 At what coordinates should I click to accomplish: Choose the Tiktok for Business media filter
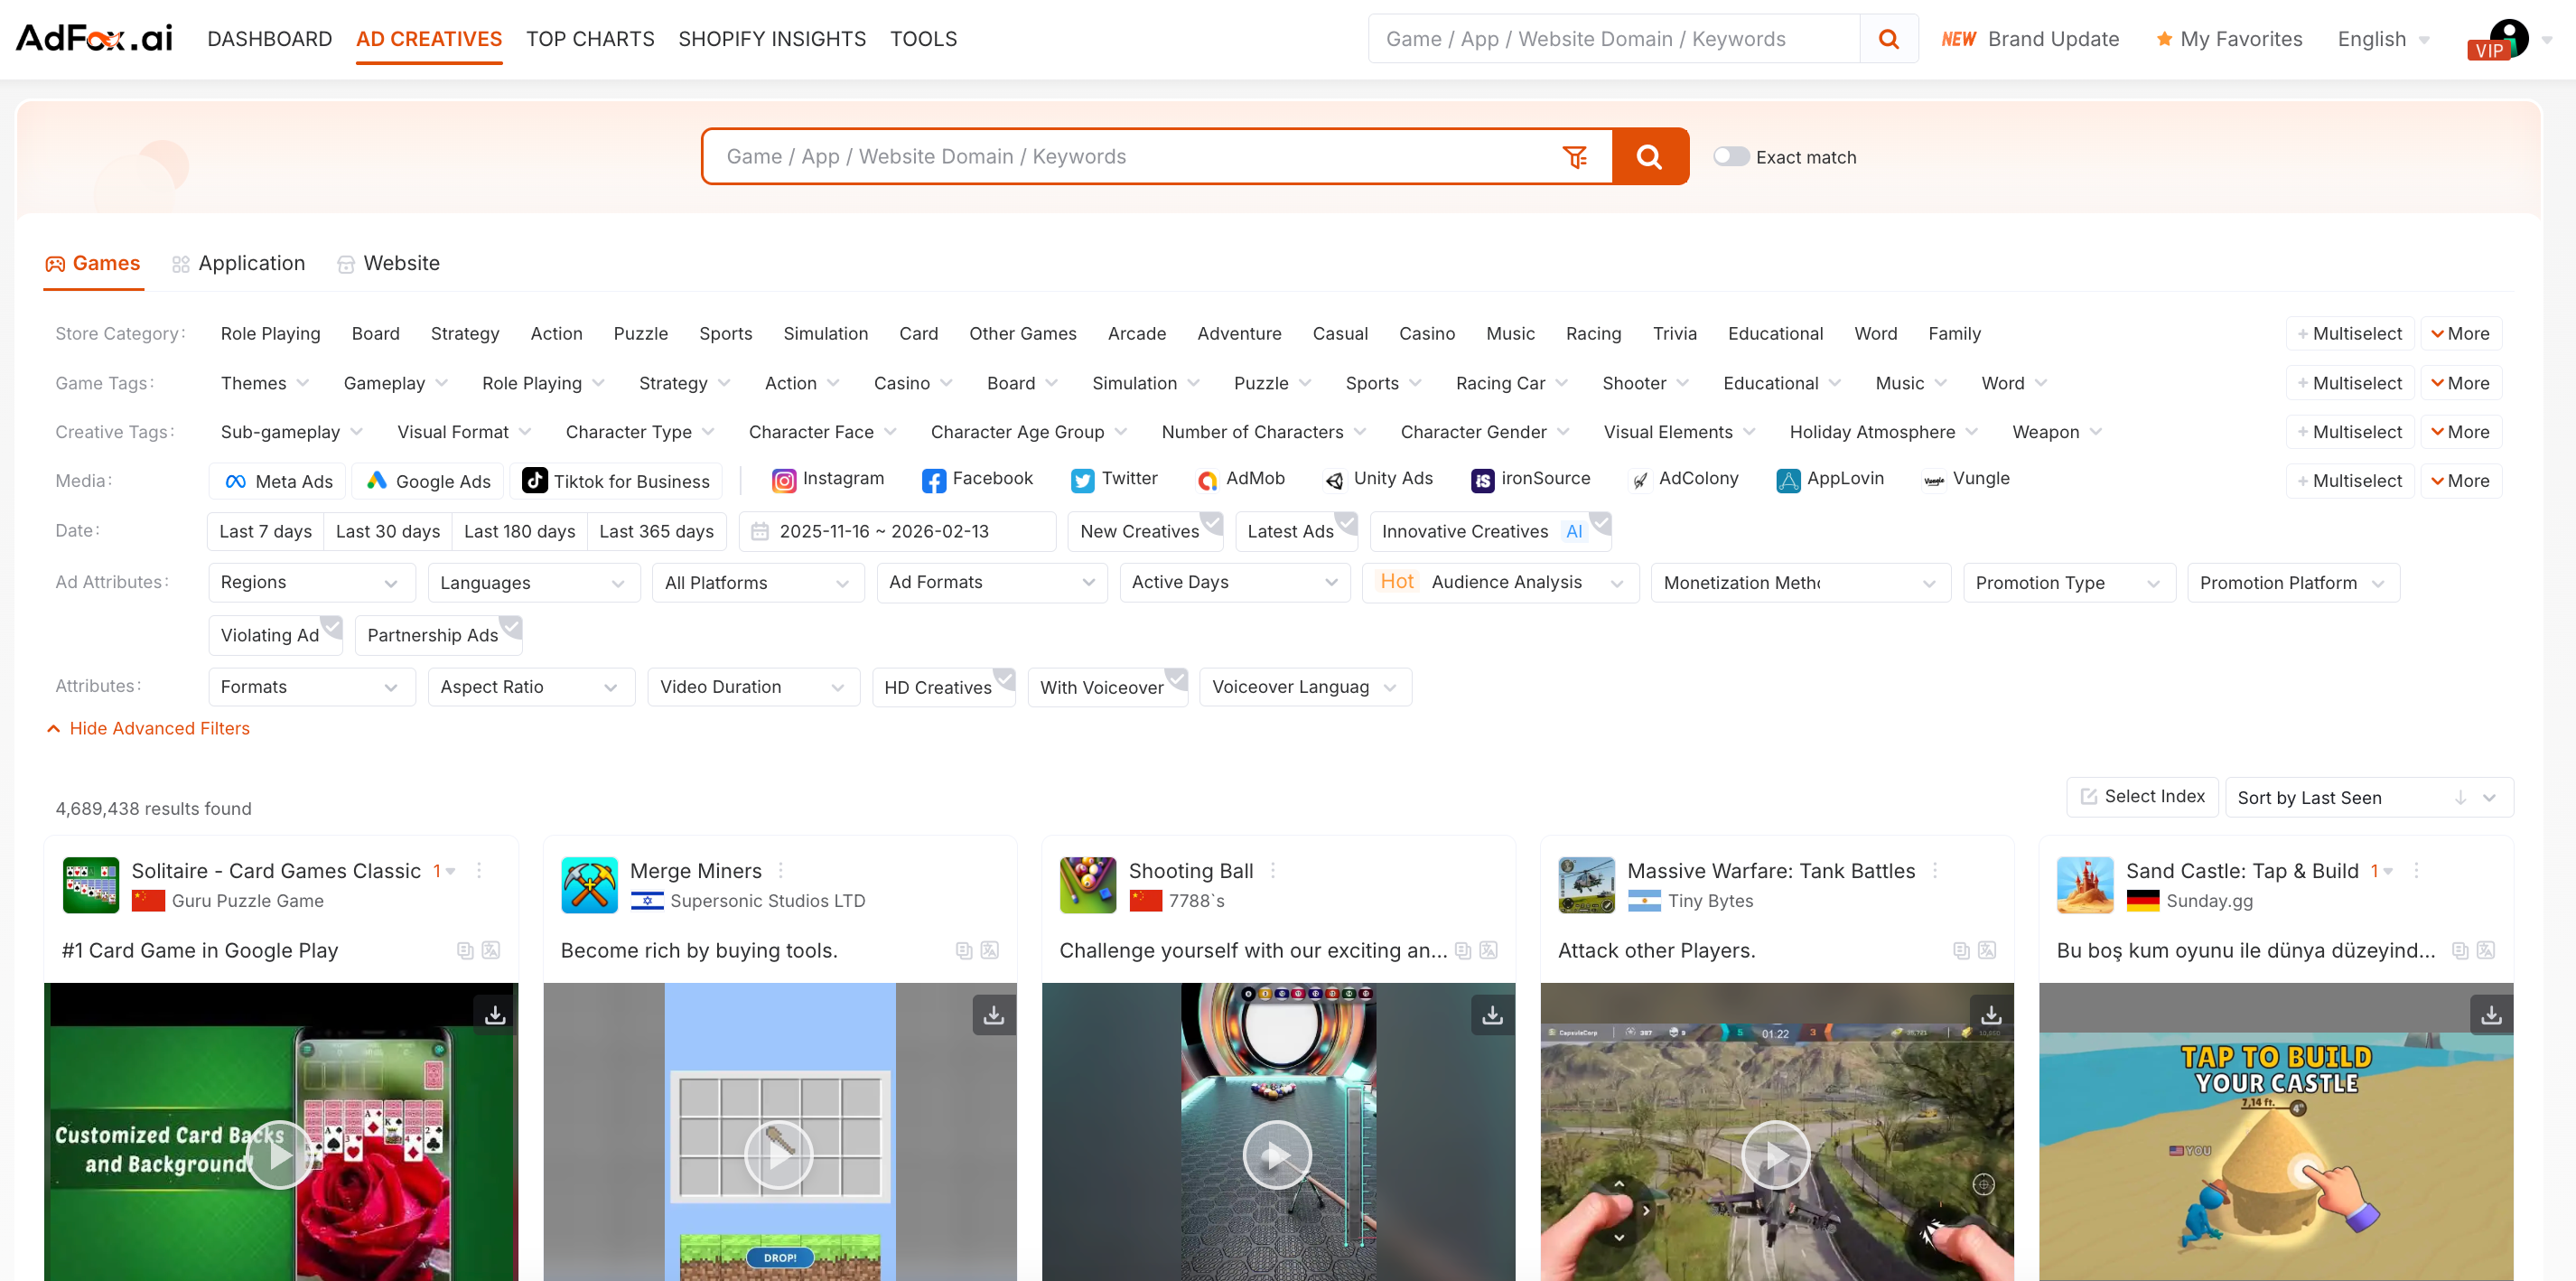[x=616, y=481]
